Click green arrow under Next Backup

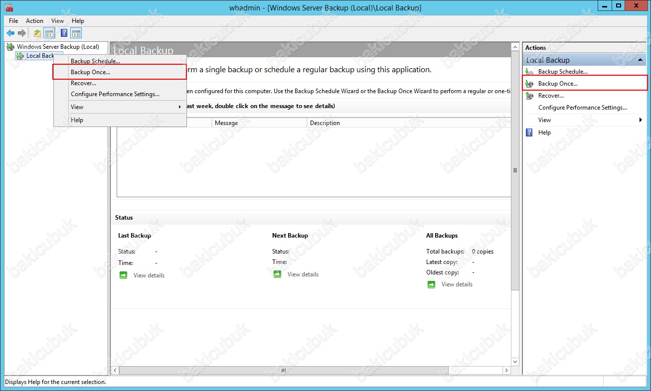click(x=277, y=274)
